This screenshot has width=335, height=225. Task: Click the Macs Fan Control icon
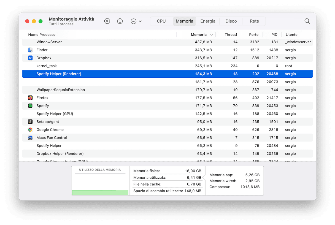click(30, 138)
